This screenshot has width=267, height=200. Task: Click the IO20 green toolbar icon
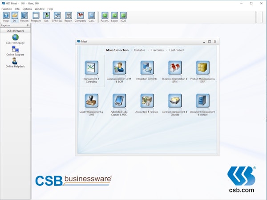(123, 17)
